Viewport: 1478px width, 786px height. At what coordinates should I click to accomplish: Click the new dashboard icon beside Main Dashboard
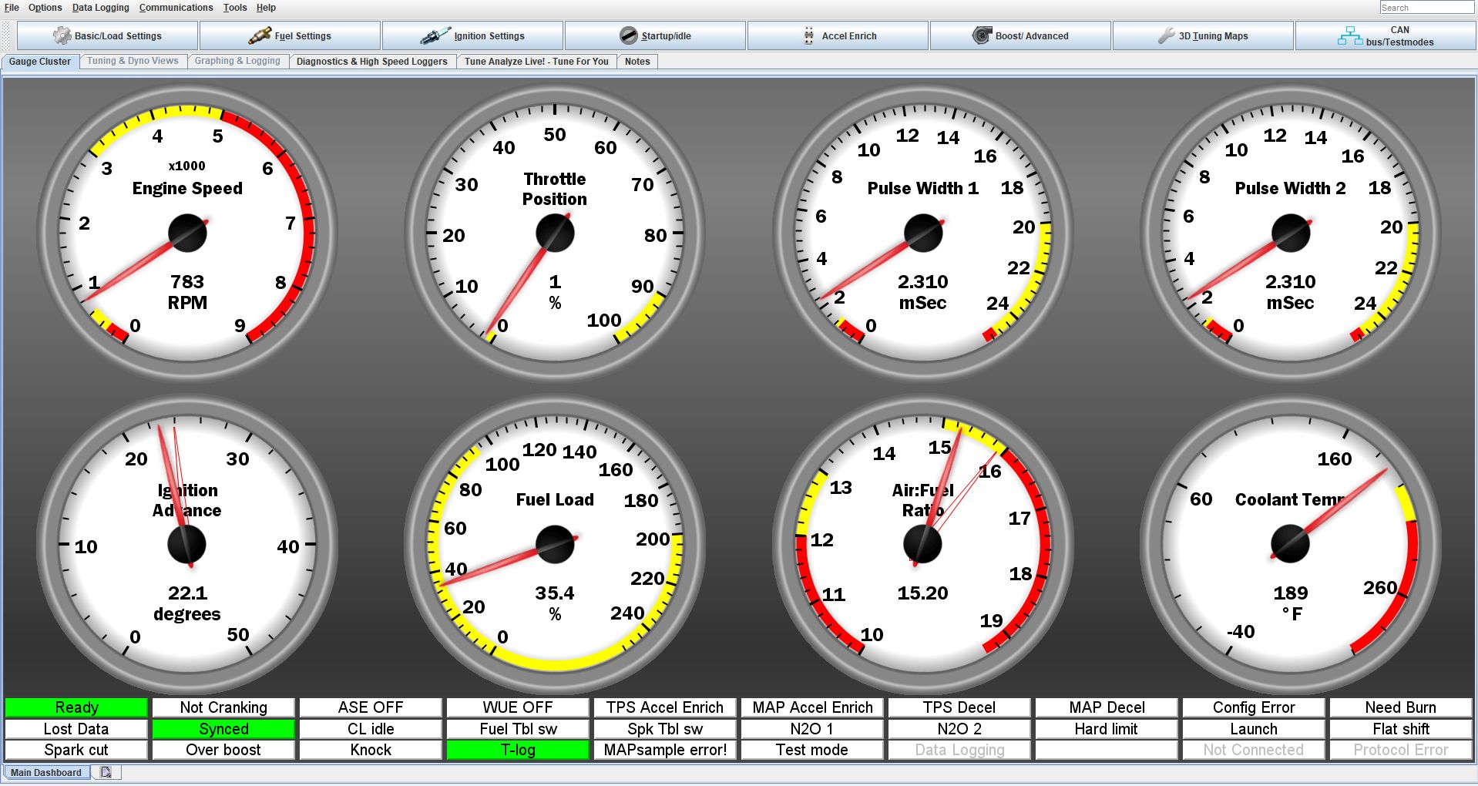click(106, 772)
